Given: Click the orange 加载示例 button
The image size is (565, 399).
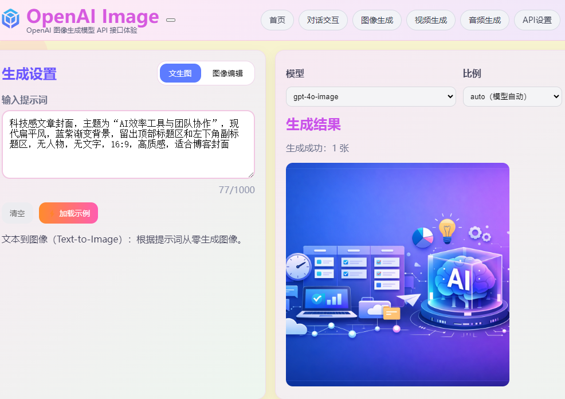Looking at the screenshot, I should 69,213.
